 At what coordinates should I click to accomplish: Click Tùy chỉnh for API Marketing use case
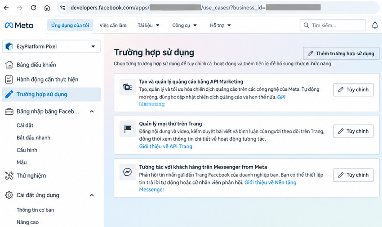(x=353, y=89)
